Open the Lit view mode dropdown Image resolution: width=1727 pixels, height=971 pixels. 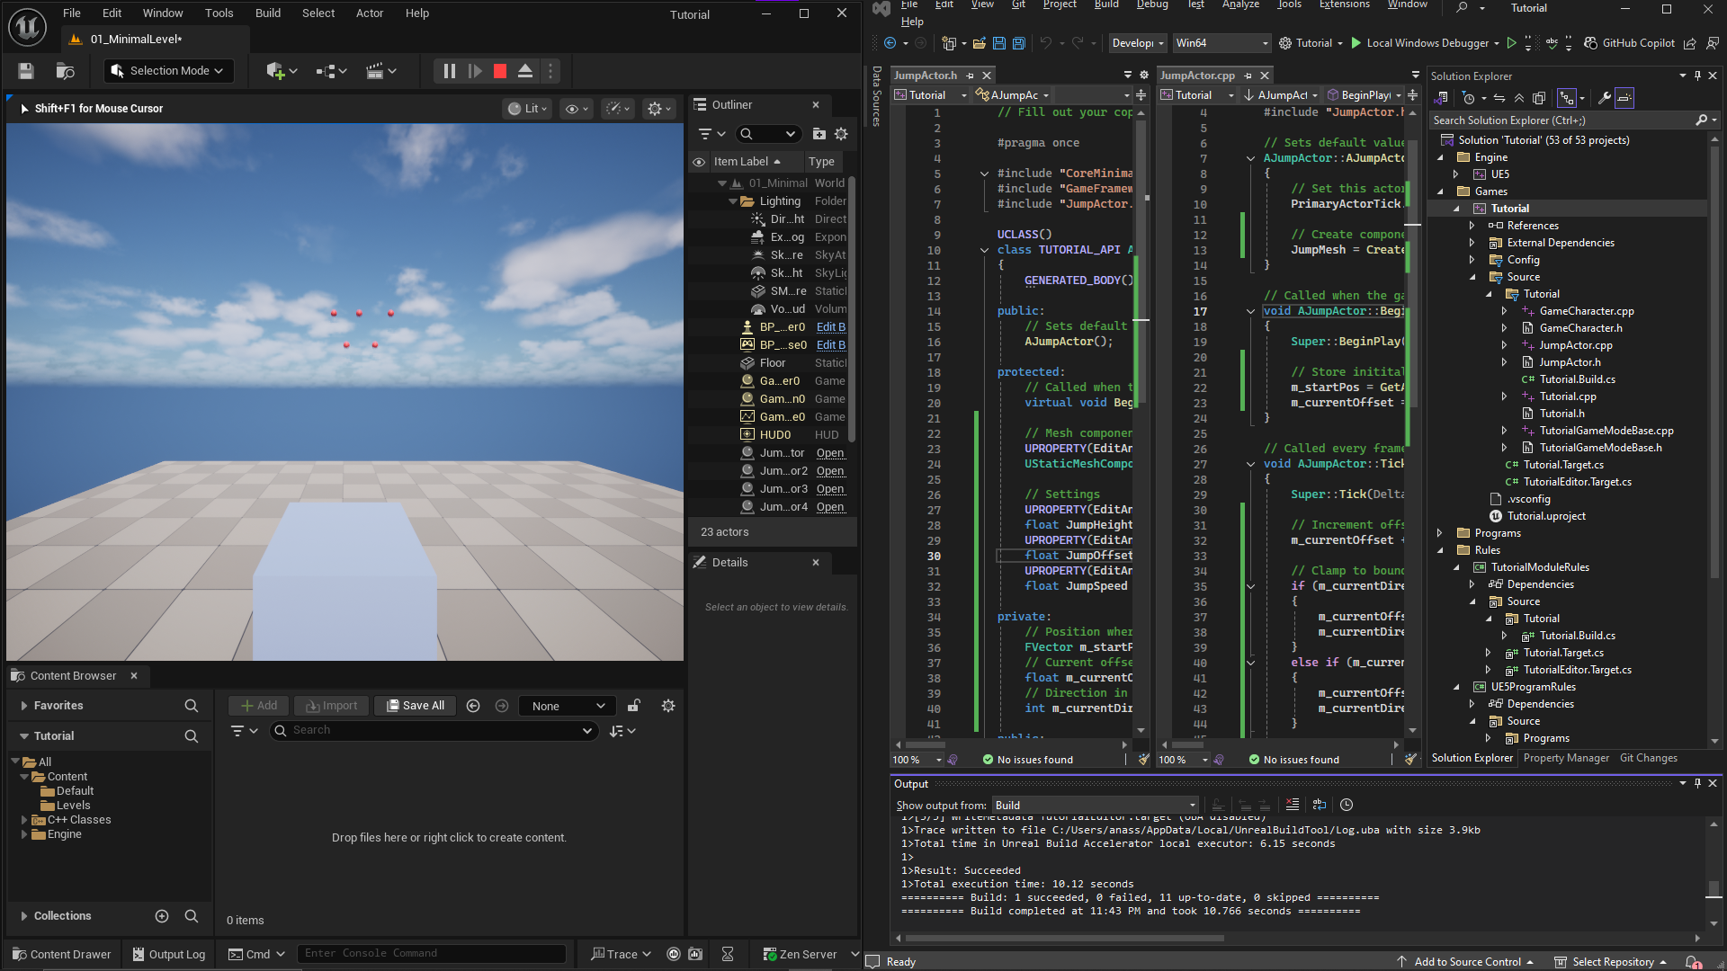(x=528, y=109)
